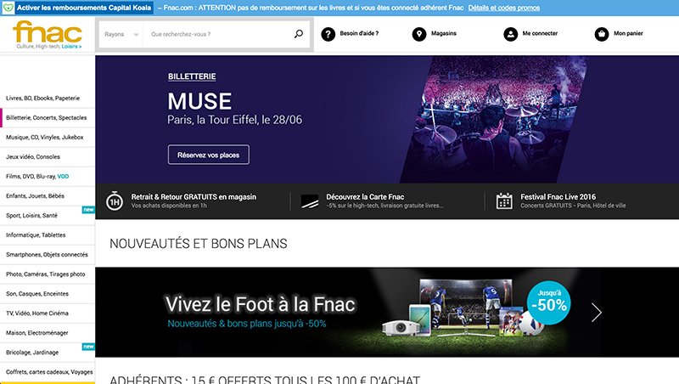The height and width of the screenshot is (384, 679).
Task: Click the Magasins location pin icon
Action: [419, 34]
